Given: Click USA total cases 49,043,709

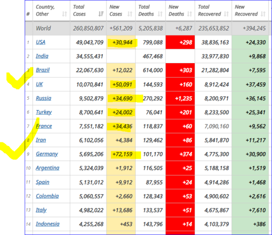Looking at the screenshot, I should click(x=90, y=43).
